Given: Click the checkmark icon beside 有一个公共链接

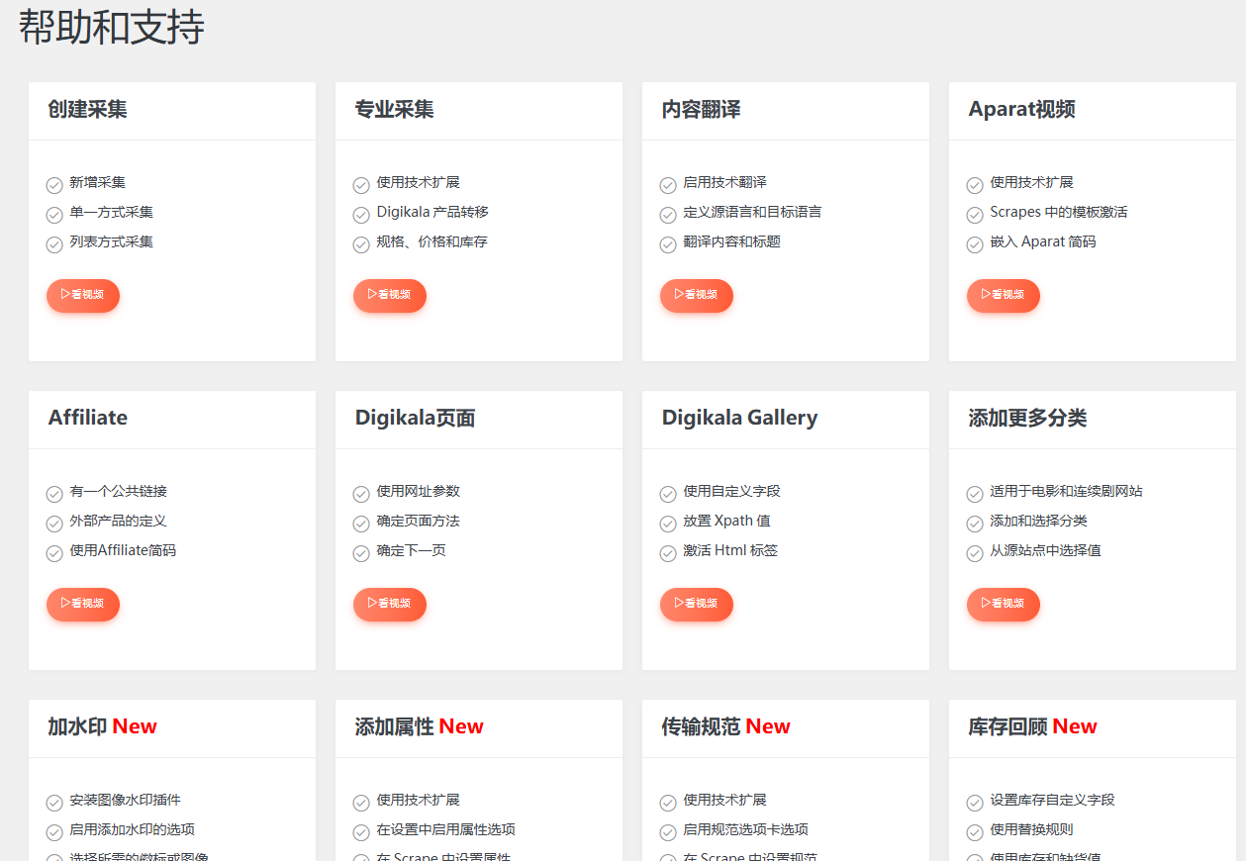Looking at the screenshot, I should 53,492.
